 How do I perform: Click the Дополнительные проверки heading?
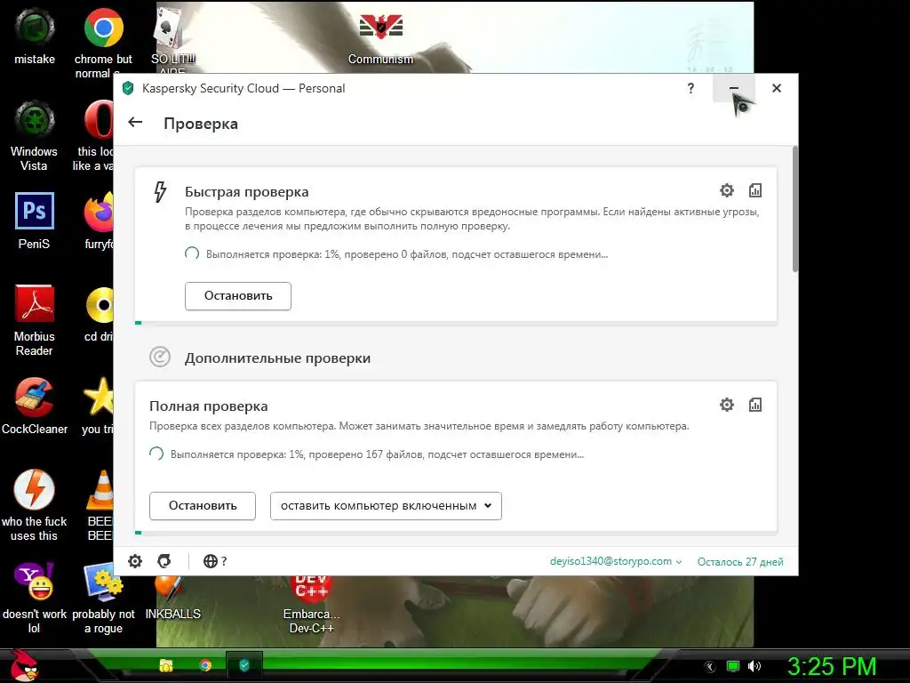pyautogui.click(x=277, y=358)
